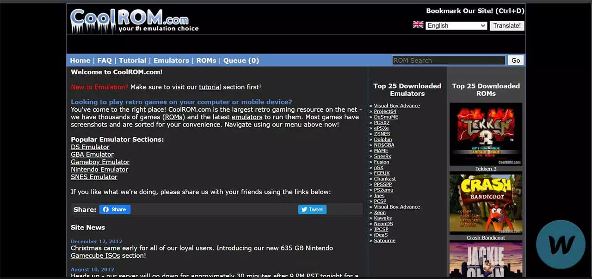Viewport: 592px width, 279px height.
Task: Open the DS Emulator link
Action: coord(90,147)
